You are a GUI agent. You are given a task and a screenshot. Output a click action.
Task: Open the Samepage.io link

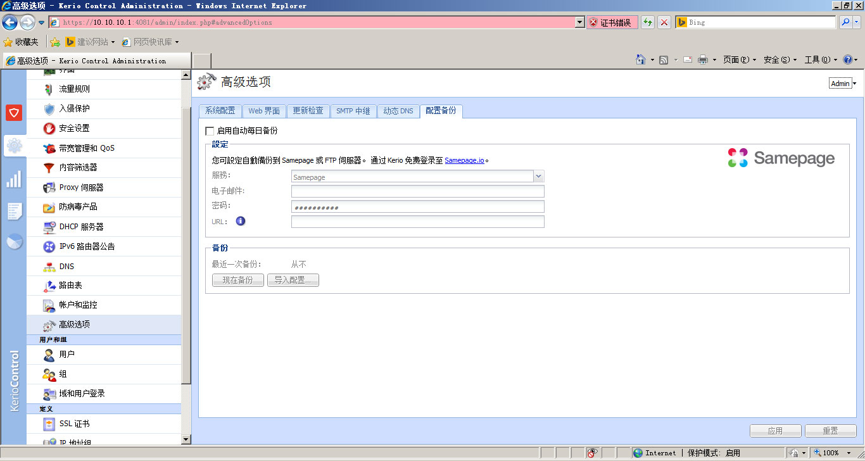pyautogui.click(x=464, y=161)
